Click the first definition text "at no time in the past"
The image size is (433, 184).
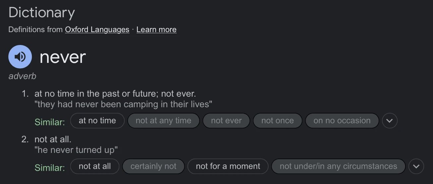pos(115,94)
